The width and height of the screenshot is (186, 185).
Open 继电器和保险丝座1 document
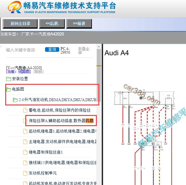[46, 152]
